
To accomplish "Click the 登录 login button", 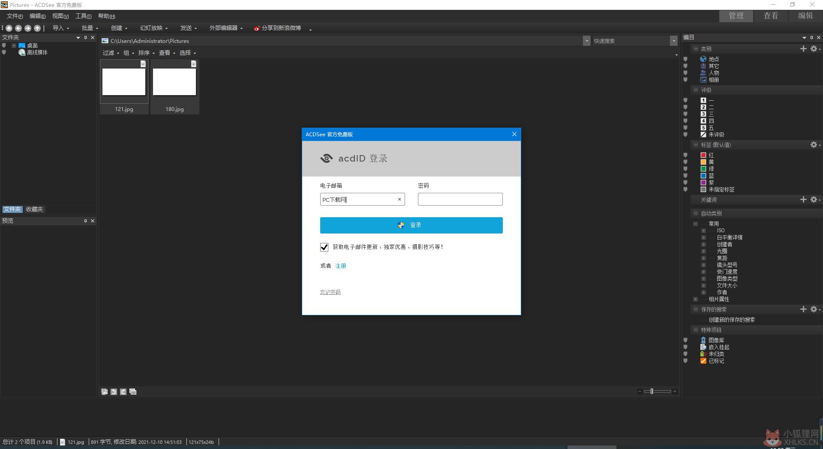I will (x=411, y=225).
